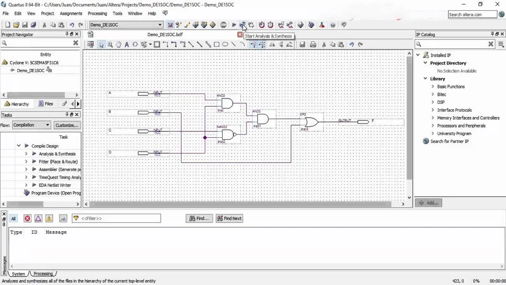506x285 pixels.
Task: Toggle the error messages filter
Action: pos(28,218)
